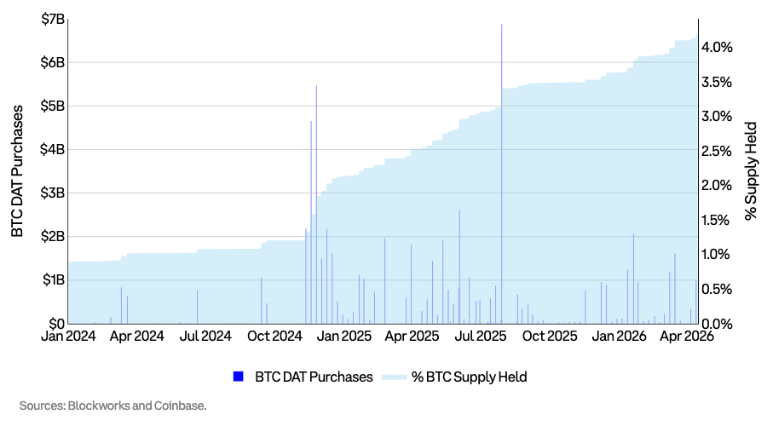Screen dimensions: 767x426
Task: Click the purchase bar reaching about $5.5B
Action: (x=316, y=204)
